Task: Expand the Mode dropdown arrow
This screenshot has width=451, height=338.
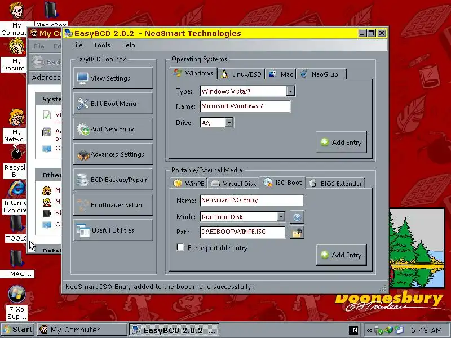Action: pyautogui.click(x=281, y=217)
